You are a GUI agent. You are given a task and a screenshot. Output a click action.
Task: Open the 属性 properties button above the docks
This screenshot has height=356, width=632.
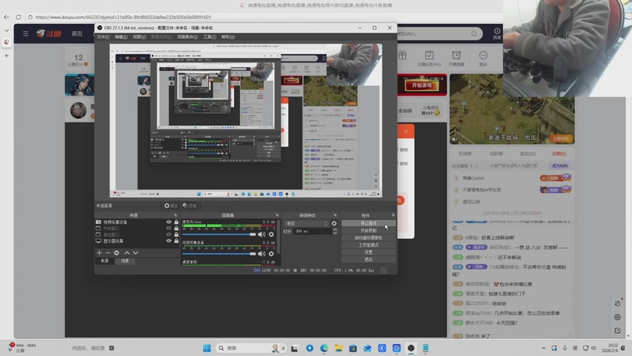coord(171,206)
